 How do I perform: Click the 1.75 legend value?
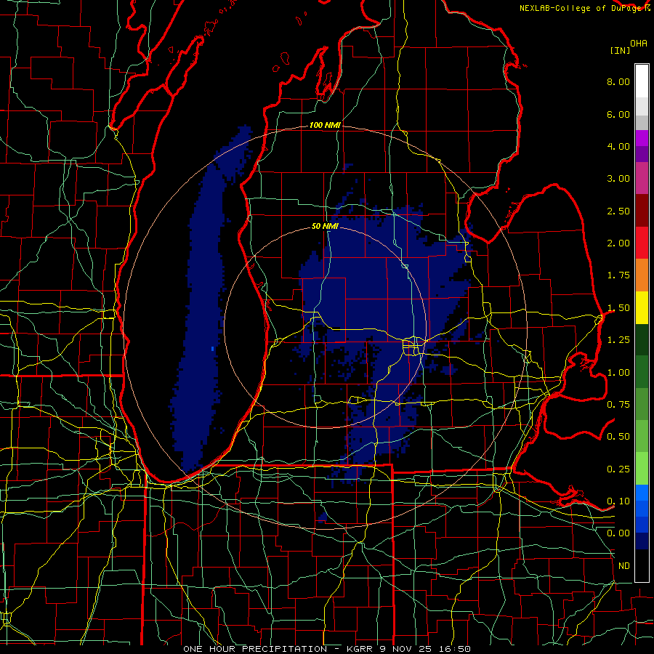[x=618, y=275]
